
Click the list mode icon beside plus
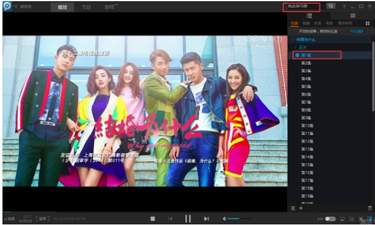tap(293, 208)
